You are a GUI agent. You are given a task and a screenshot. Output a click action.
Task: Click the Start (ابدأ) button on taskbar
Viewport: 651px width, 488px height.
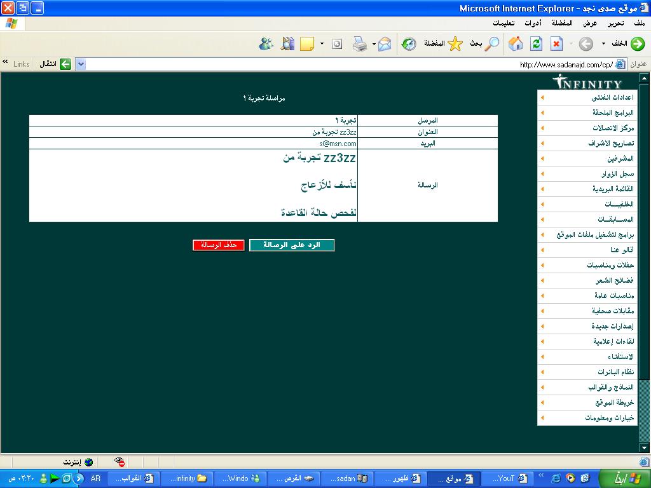pyautogui.click(x=623, y=478)
